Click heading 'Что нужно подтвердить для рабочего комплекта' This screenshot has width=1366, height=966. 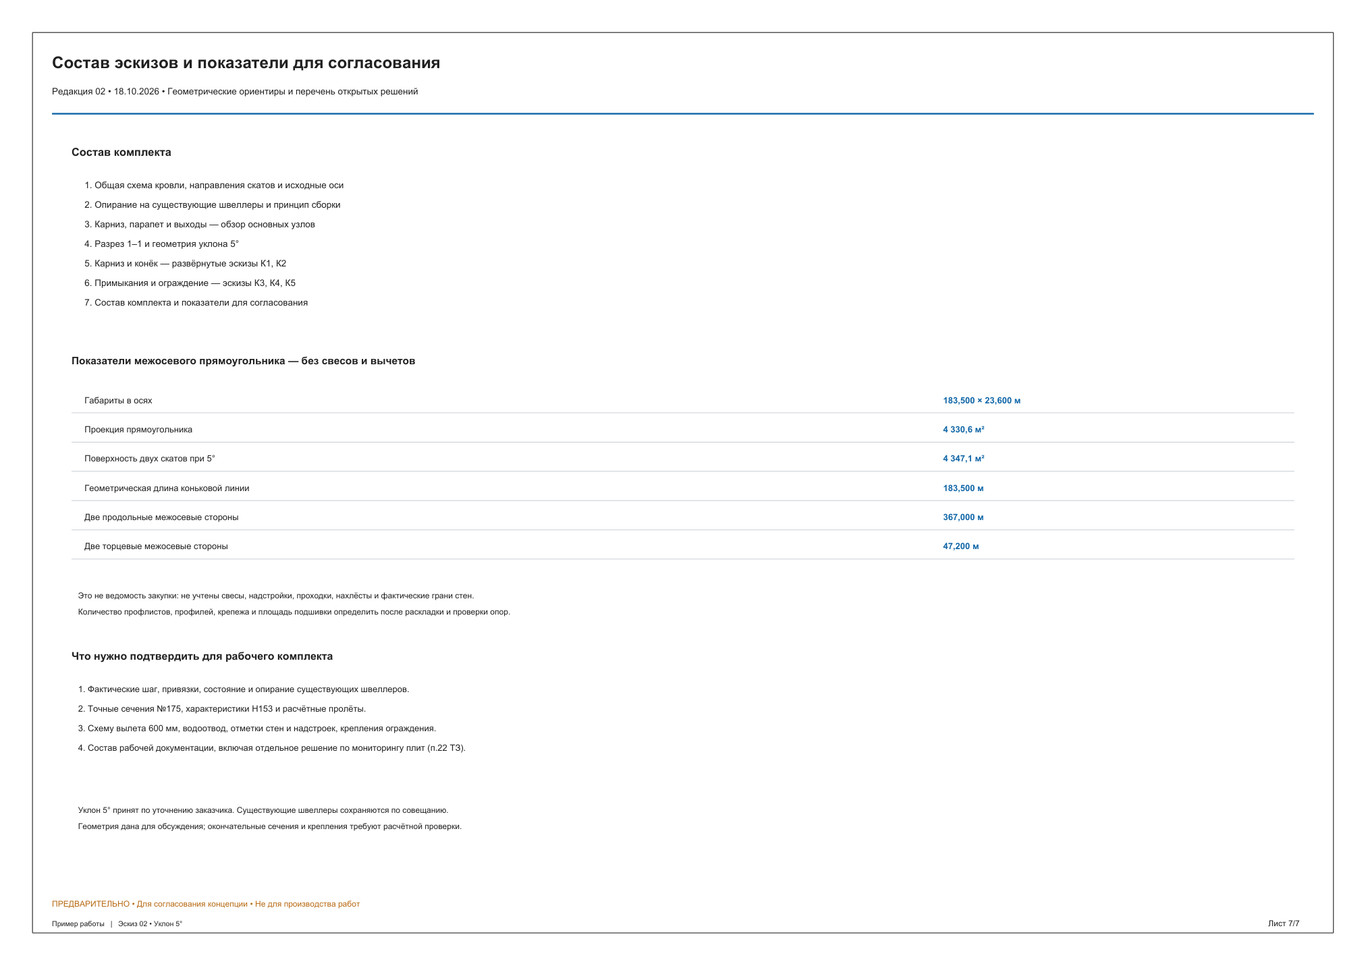click(x=202, y=656)
